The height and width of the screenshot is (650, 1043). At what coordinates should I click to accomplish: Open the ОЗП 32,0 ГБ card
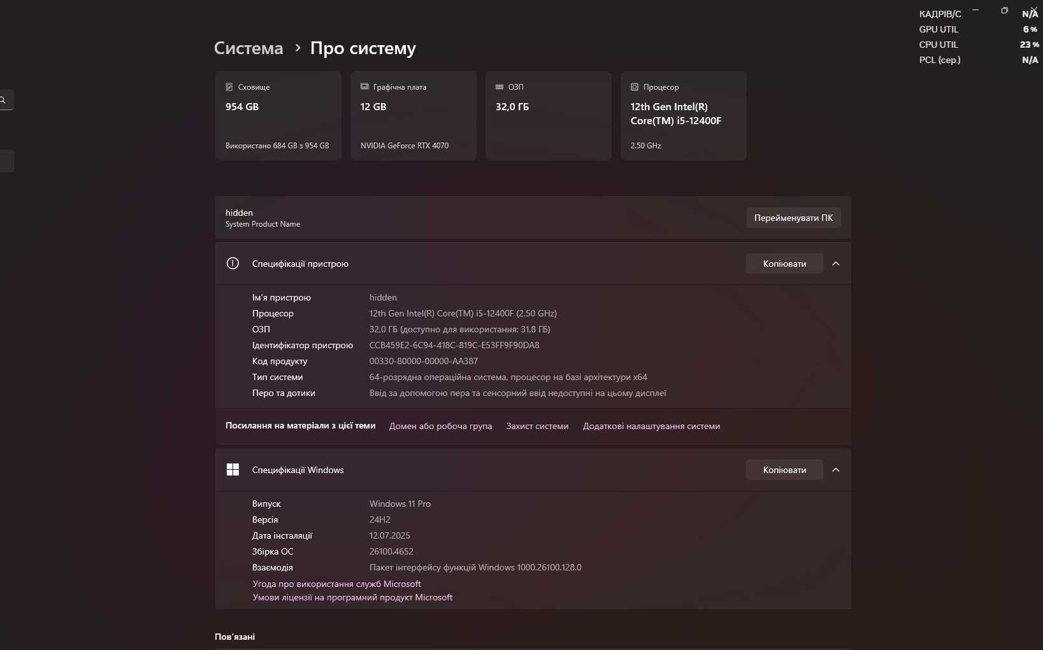coord(549,116)
